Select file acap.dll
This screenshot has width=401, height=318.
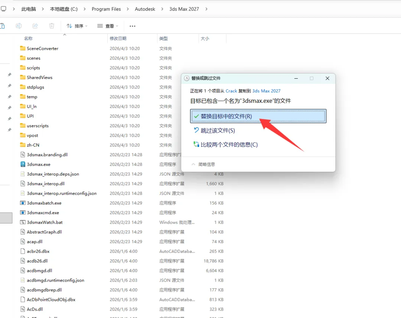(x=35, y=242)
